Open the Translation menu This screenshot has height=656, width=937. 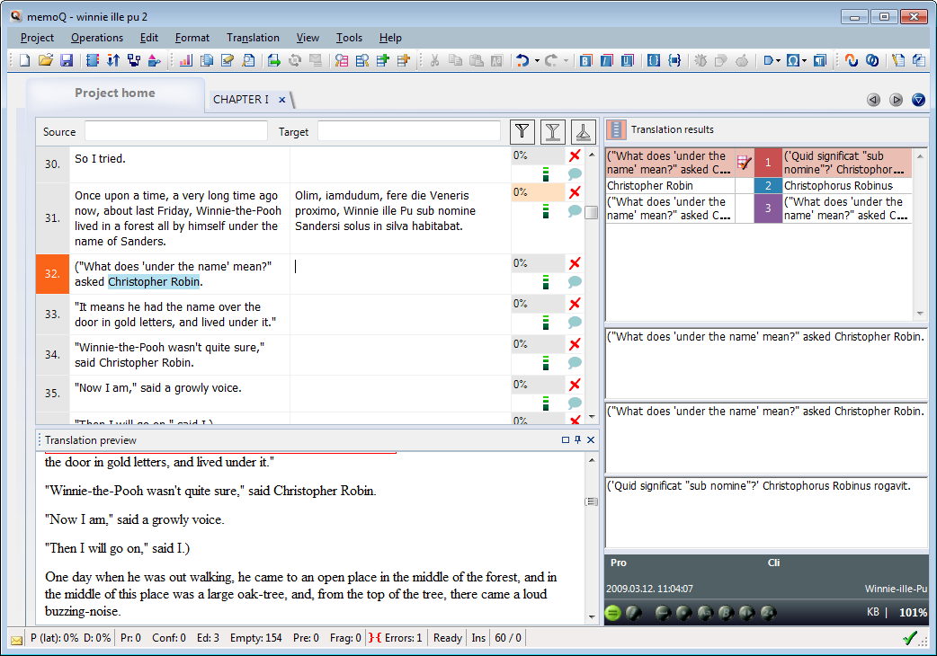coord(253,38)
